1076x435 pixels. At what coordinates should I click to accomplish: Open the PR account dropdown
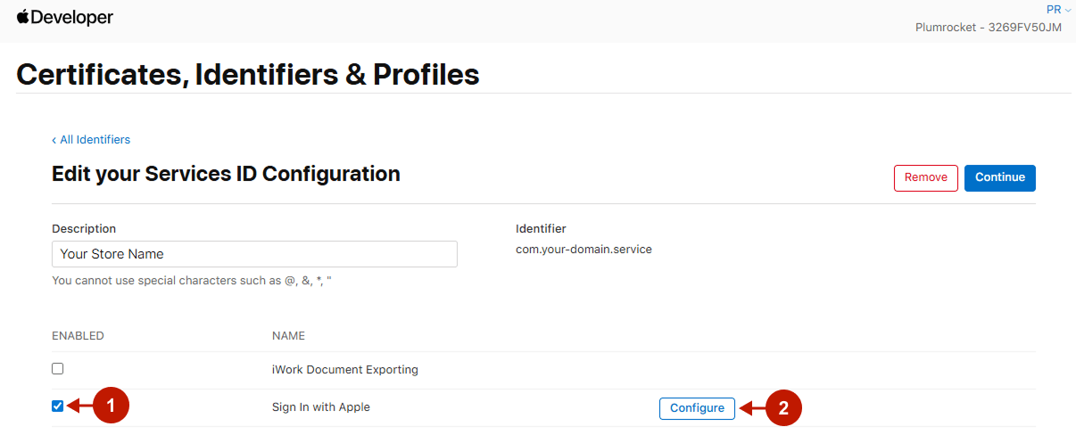(1058, 10)
